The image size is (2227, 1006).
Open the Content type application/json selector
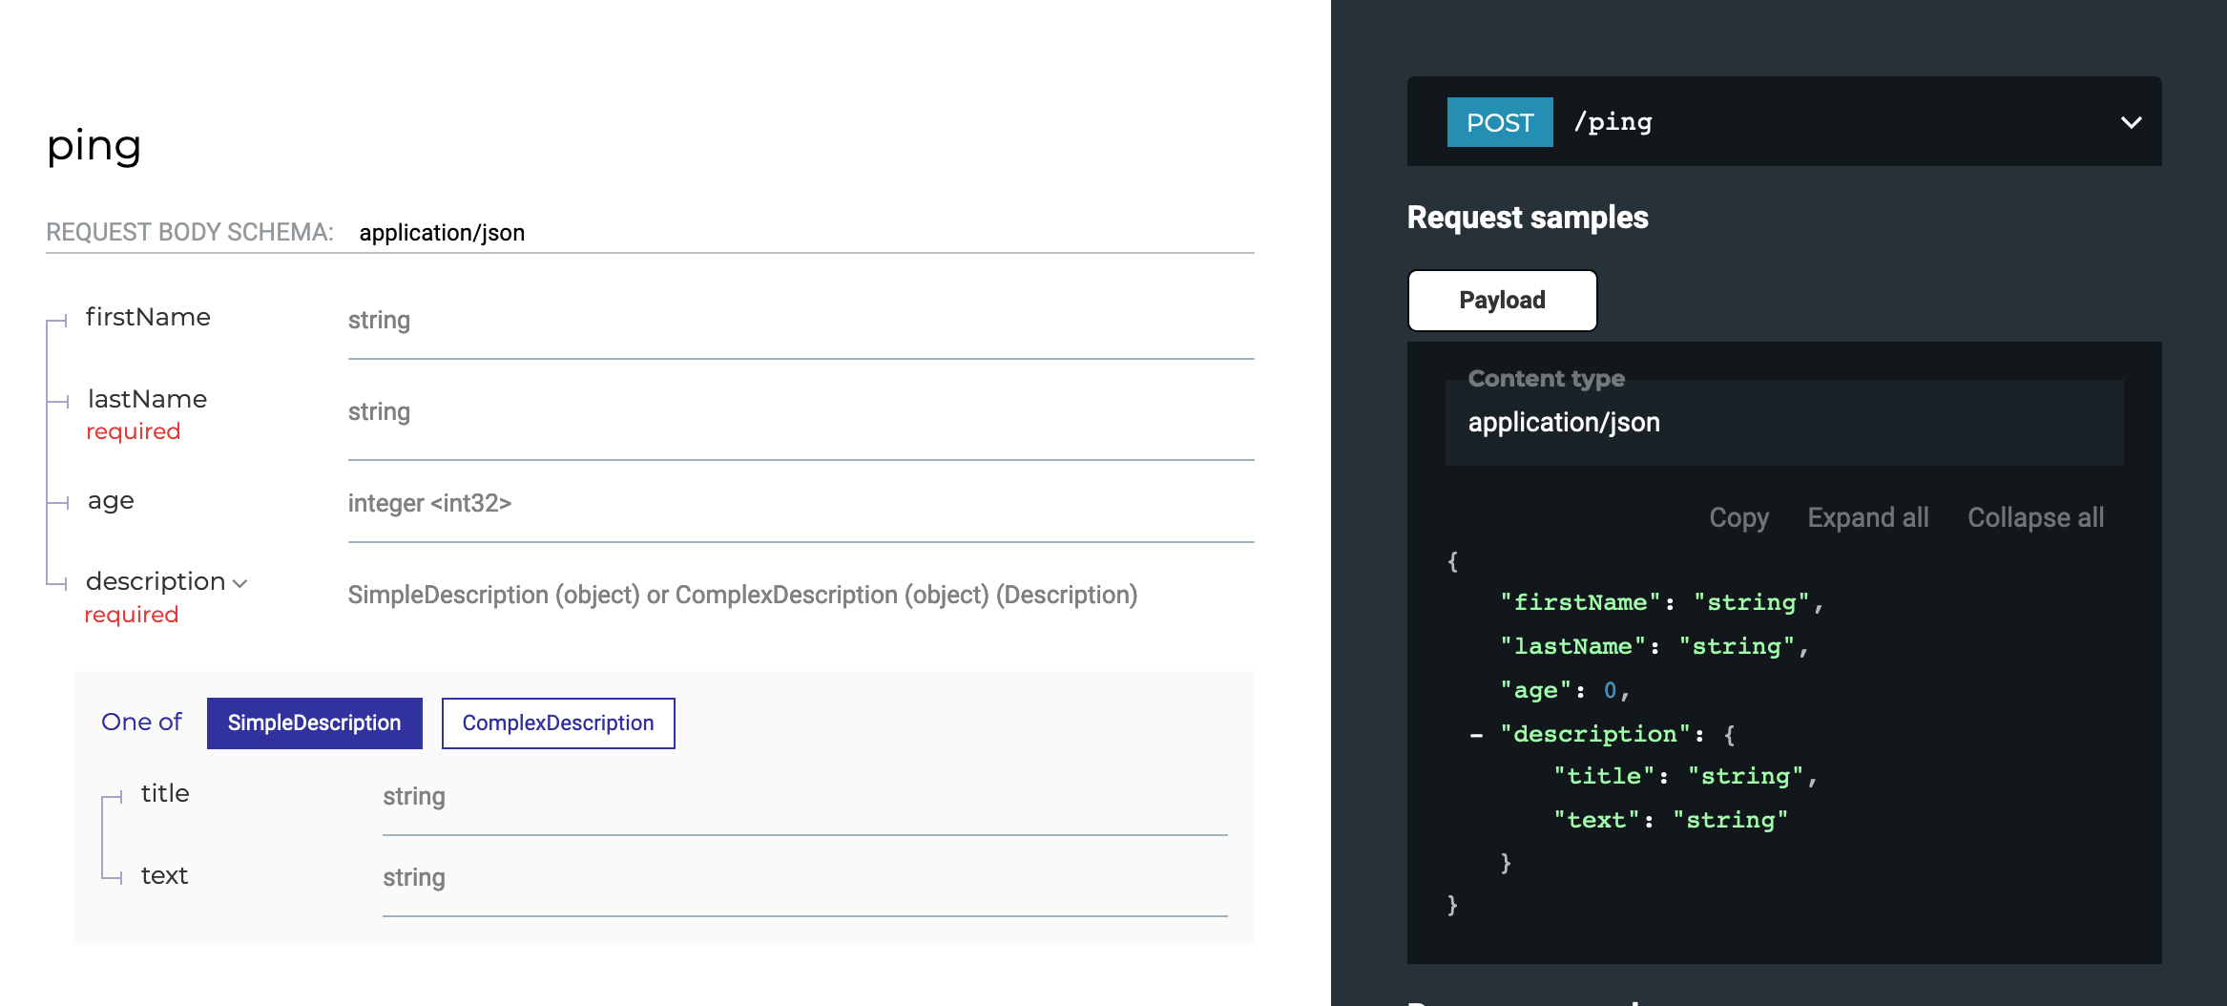point(1564,422)
